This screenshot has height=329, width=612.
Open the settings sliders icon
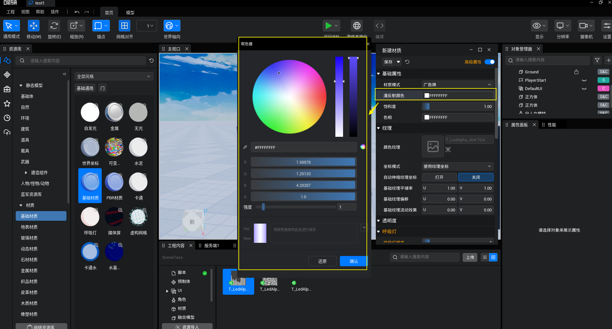click(x=607, y=26)
